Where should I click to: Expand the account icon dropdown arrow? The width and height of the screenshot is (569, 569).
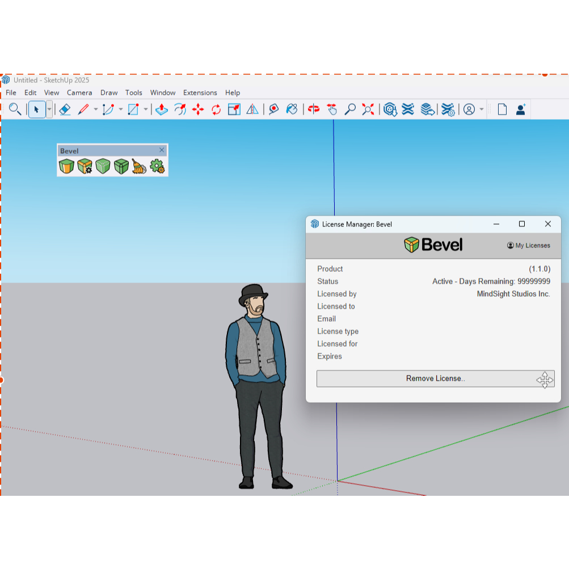482,109
